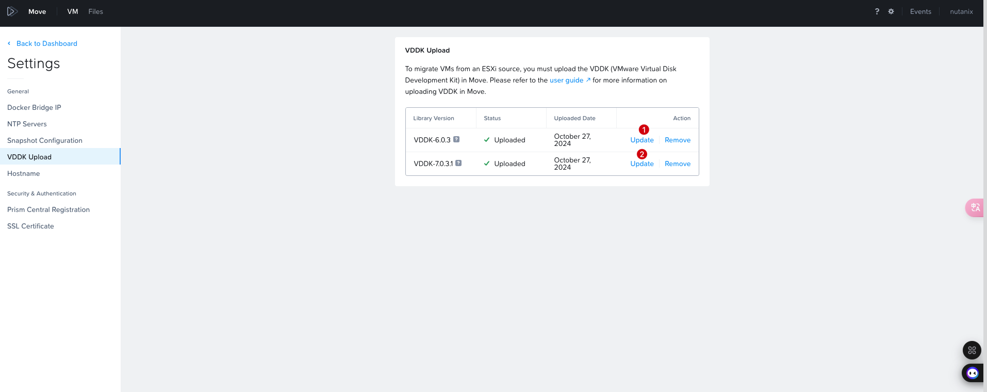Open the nutanix user menu
This screenshot has width=987, height=392.
[961, 11]
